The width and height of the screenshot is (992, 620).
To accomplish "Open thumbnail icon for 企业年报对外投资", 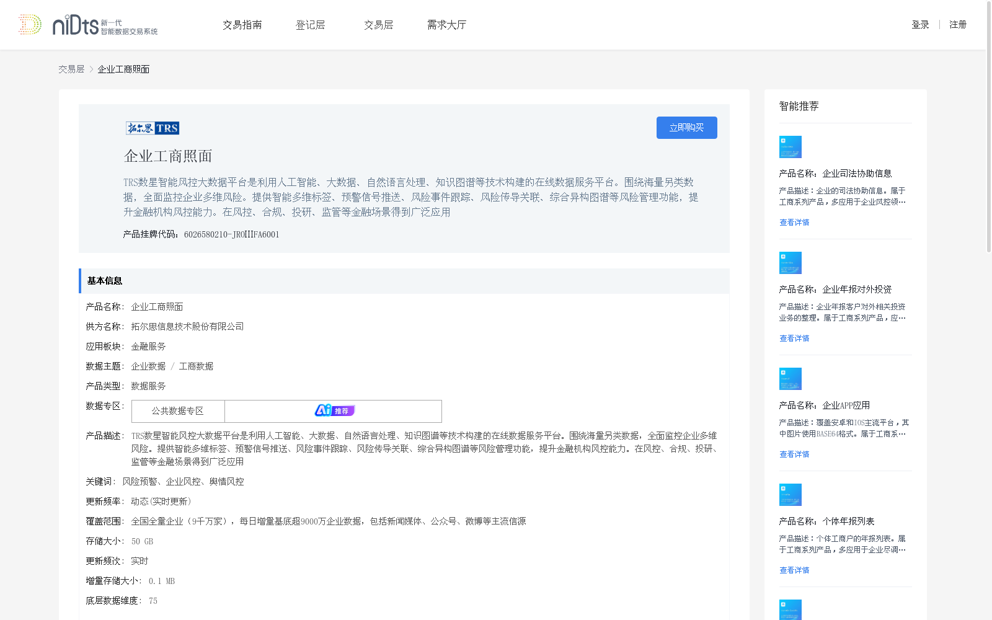I will click(790, 263).
